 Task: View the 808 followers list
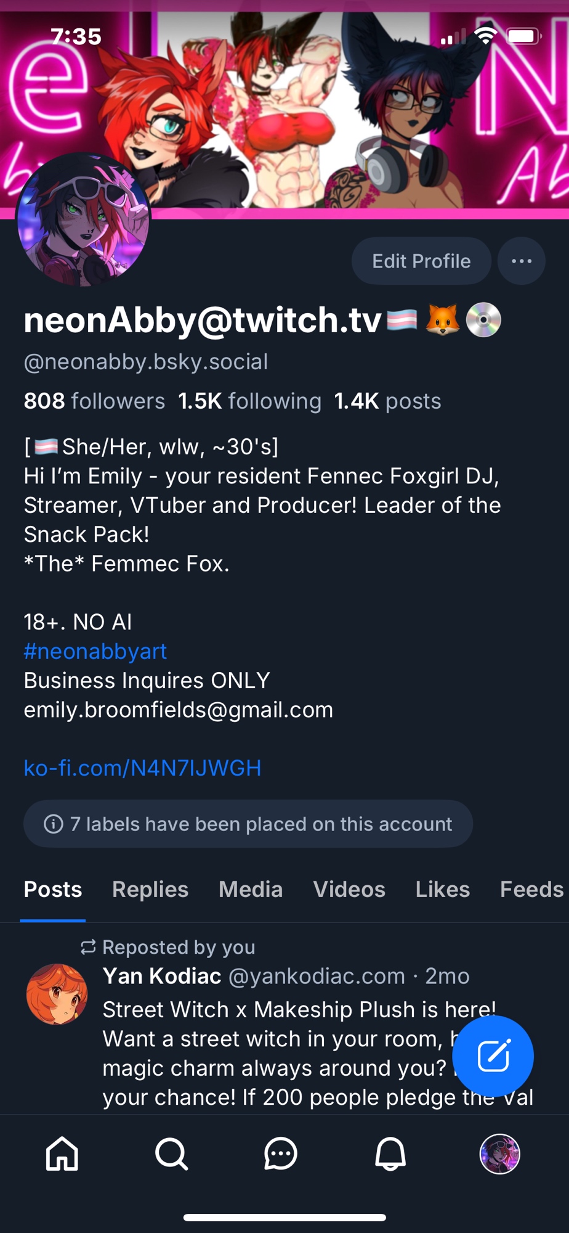(94, 401)
